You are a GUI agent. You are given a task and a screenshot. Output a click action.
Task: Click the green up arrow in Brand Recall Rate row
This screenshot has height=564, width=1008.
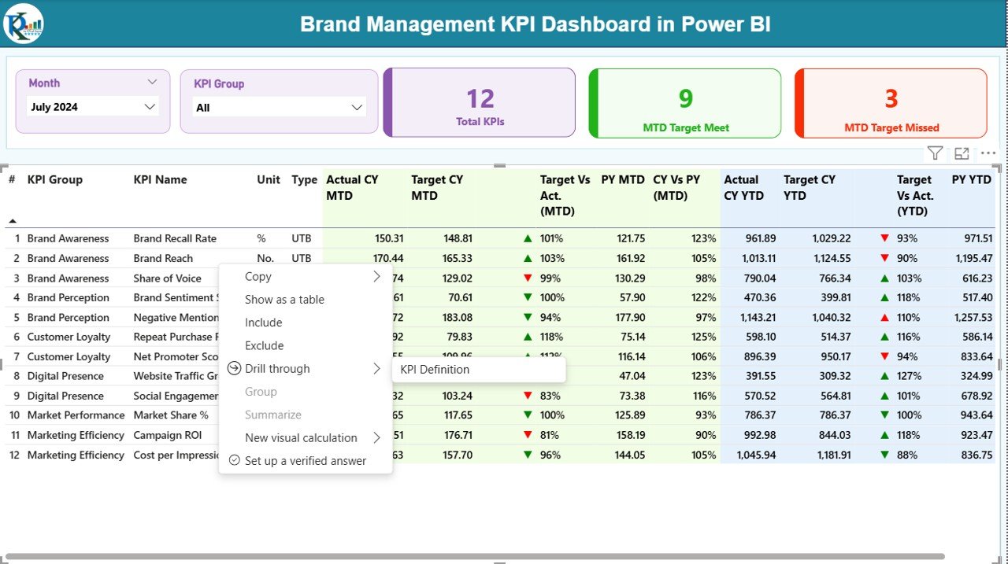[x=528, y=238]
